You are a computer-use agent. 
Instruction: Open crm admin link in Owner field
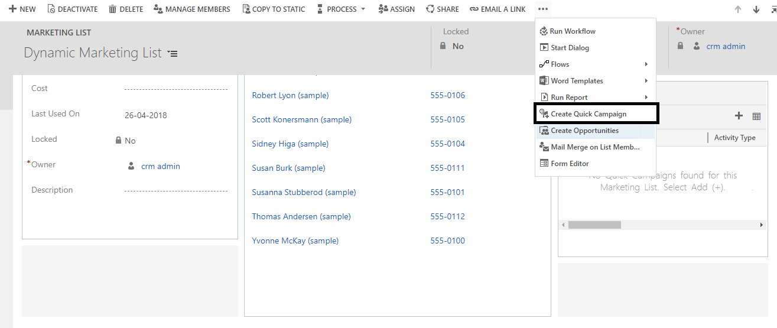point(161,166)
